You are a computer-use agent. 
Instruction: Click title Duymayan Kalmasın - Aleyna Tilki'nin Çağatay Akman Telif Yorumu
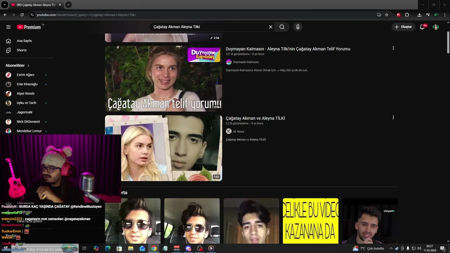[x=288, y=49]
